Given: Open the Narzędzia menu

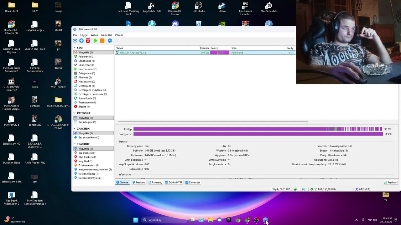Looking at the screenshot, I should [x=107, y=35].
